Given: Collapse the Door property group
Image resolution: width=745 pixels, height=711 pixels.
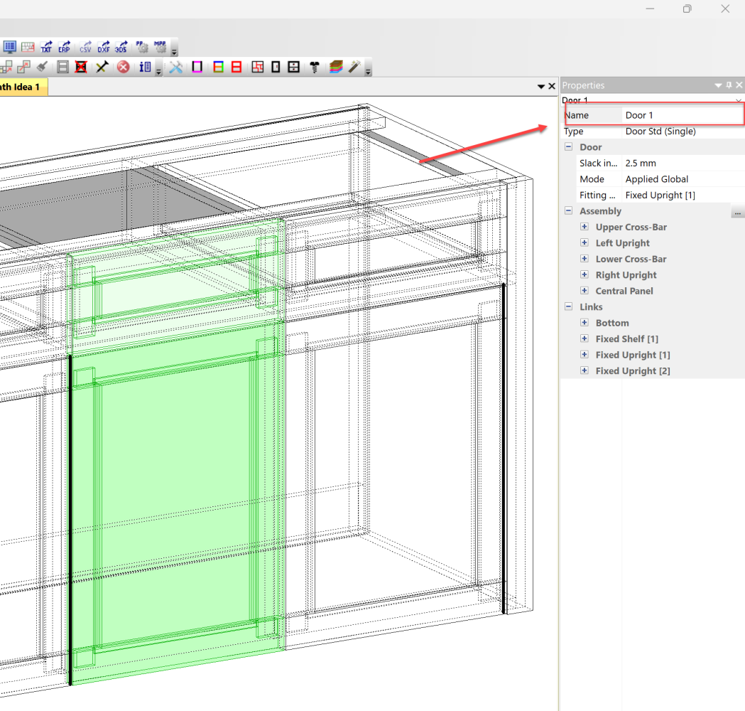Looking at the screenshot, I should coord(568,147).
